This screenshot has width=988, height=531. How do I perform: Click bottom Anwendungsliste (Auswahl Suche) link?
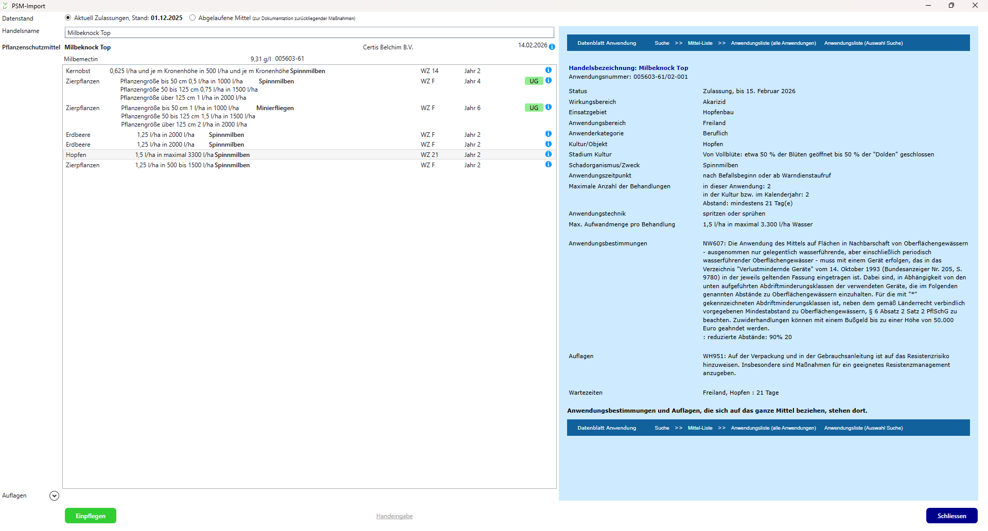coord(863,428)
